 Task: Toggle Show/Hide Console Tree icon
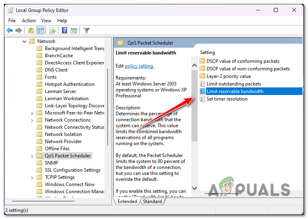pos(41,31)
